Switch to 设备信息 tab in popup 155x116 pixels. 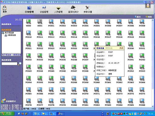pos(100,48)
